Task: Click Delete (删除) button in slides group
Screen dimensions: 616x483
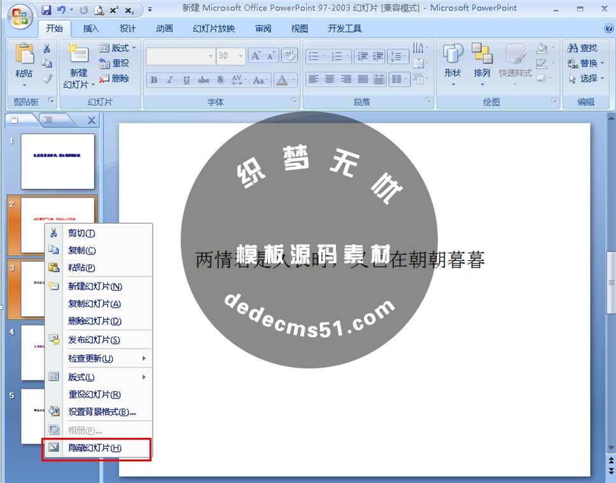Action: (x=115, y=78)
